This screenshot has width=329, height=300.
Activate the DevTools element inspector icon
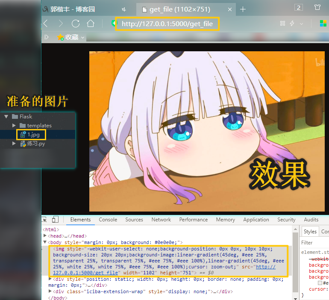44,219
